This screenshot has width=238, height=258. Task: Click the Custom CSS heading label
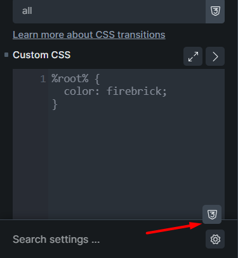[x=42, y=55]
